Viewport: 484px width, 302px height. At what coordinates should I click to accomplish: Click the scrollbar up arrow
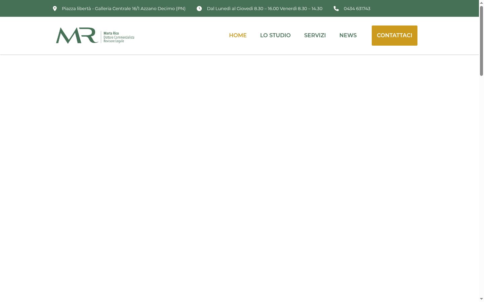click(x=481, y=3)
